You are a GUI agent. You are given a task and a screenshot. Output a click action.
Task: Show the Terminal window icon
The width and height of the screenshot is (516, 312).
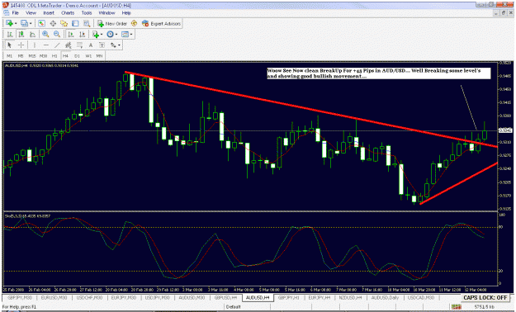[75, 23]
